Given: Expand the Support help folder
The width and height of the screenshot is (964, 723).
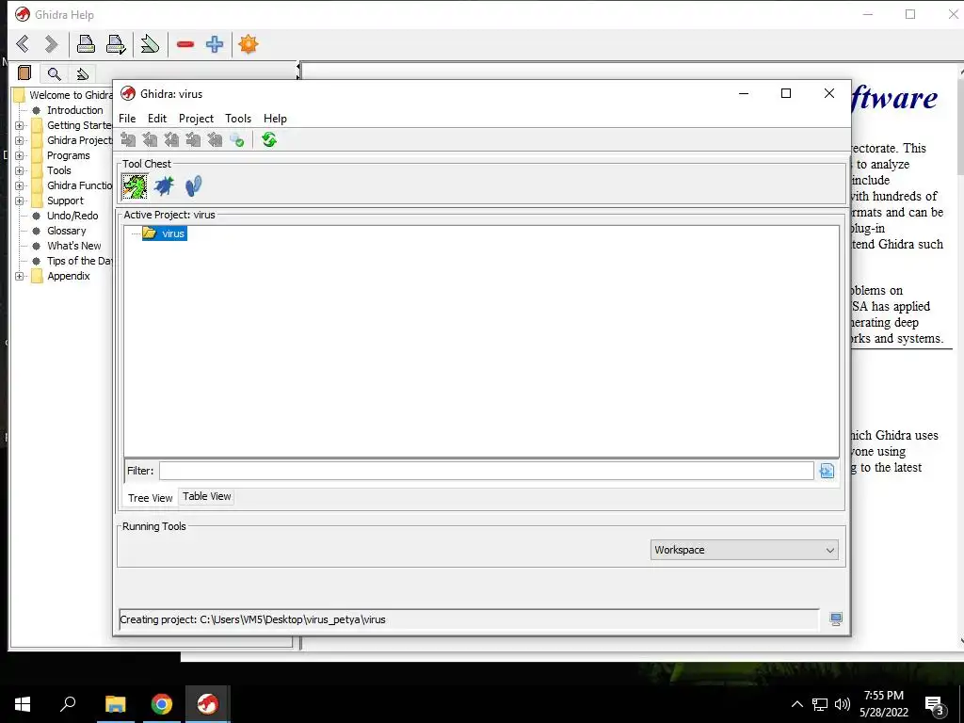Looking at the screenshot, I should pos(19,201).
